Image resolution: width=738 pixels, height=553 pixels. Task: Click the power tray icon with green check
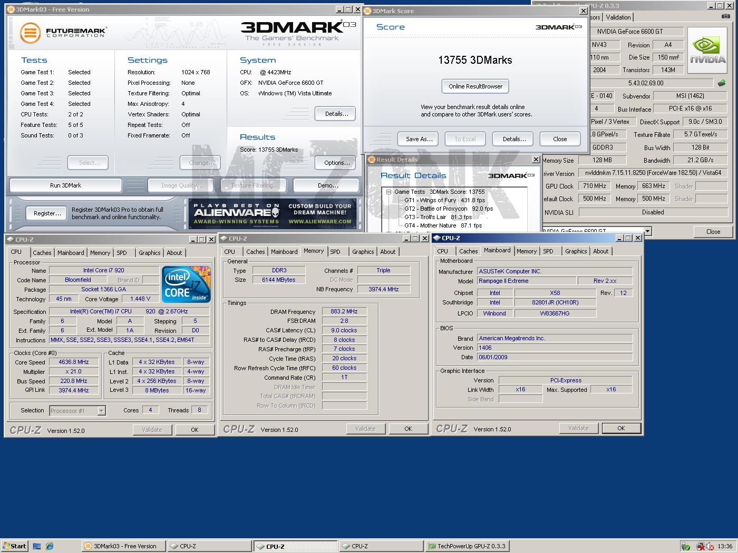tap(685, 547)
